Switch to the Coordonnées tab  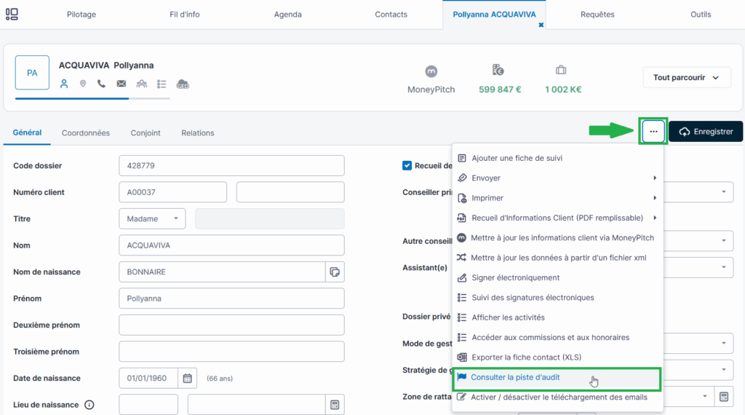[86, 133]
